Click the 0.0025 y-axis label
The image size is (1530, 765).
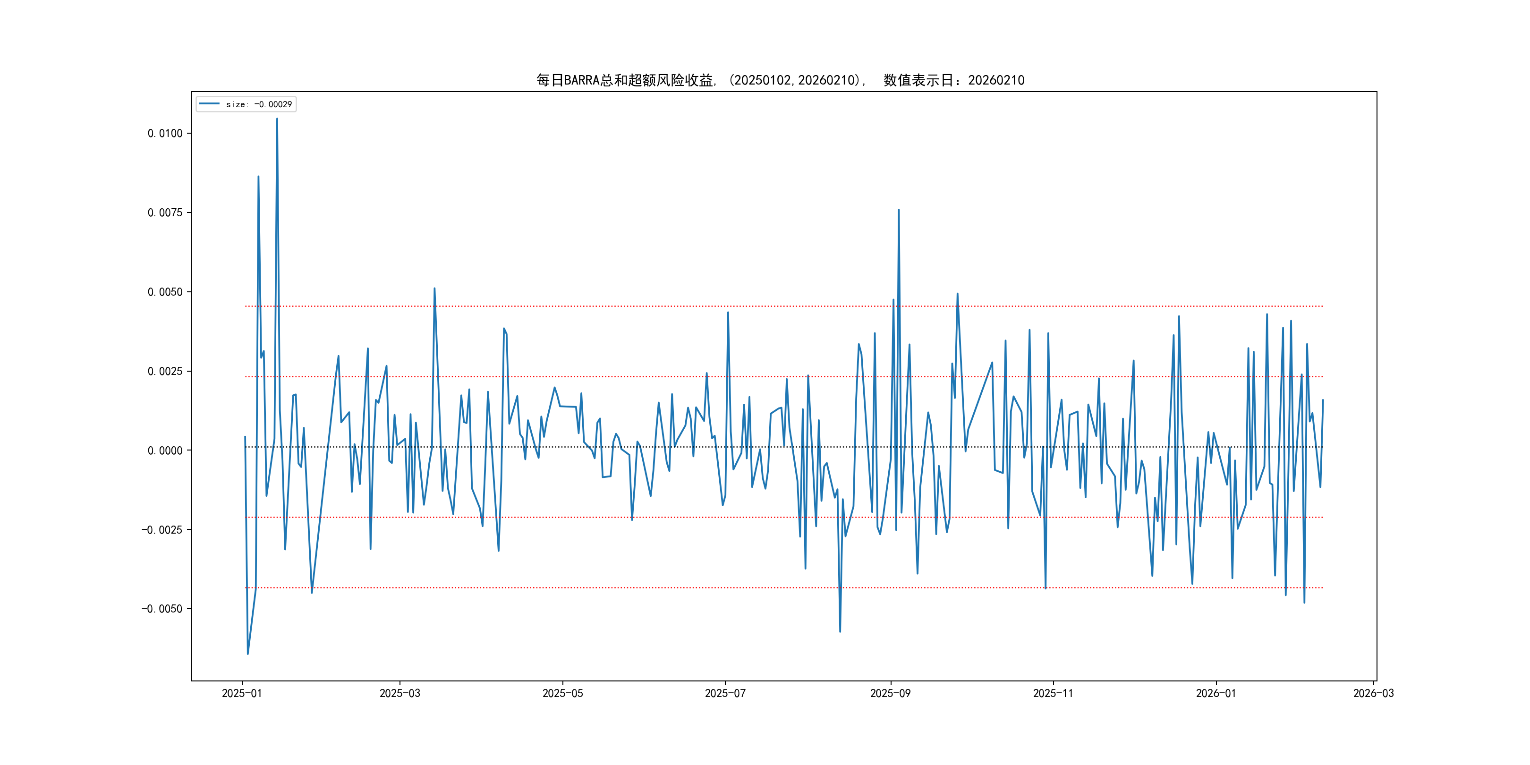coord(165,371)
